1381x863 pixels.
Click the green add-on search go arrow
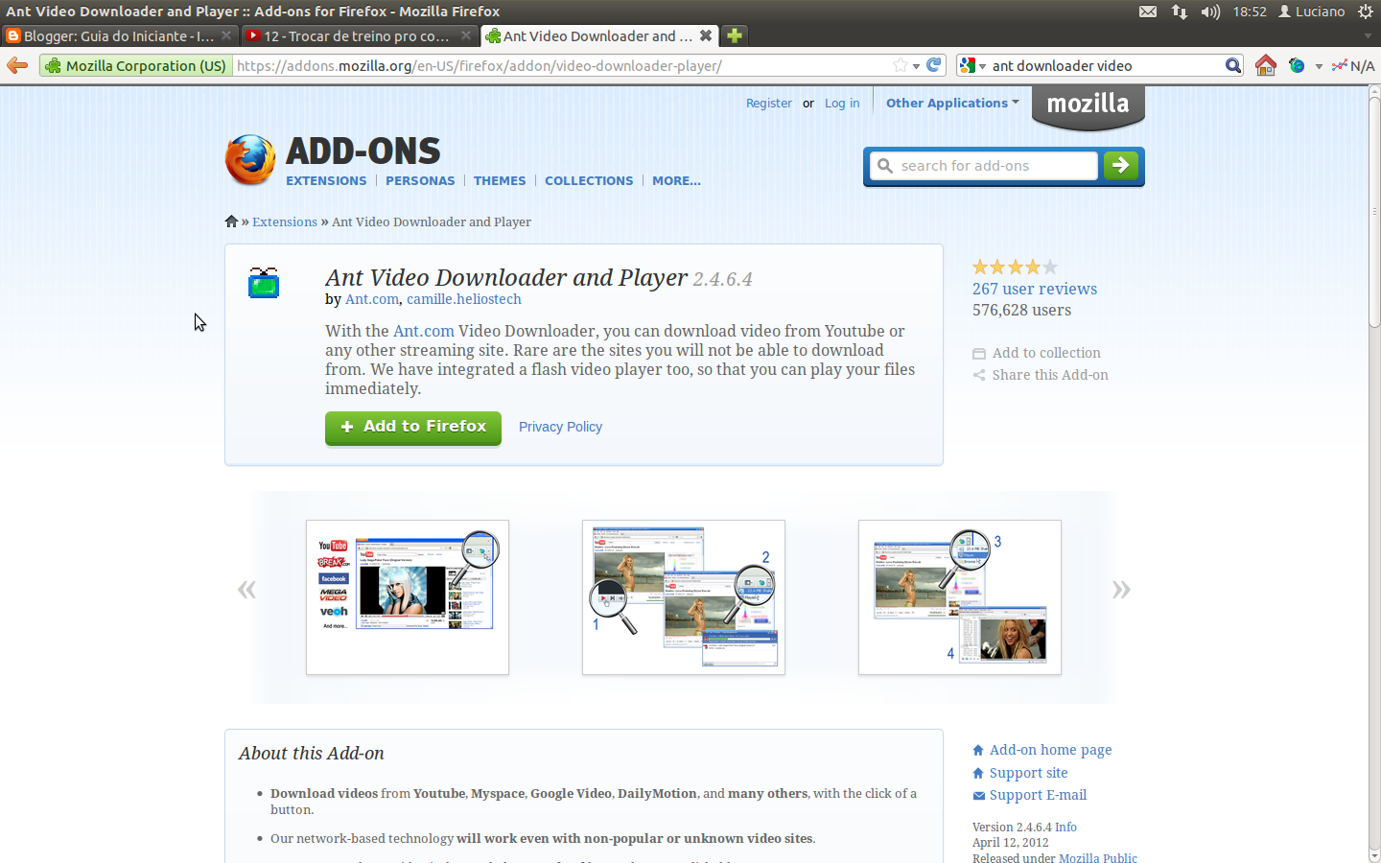click(1121, 166)
